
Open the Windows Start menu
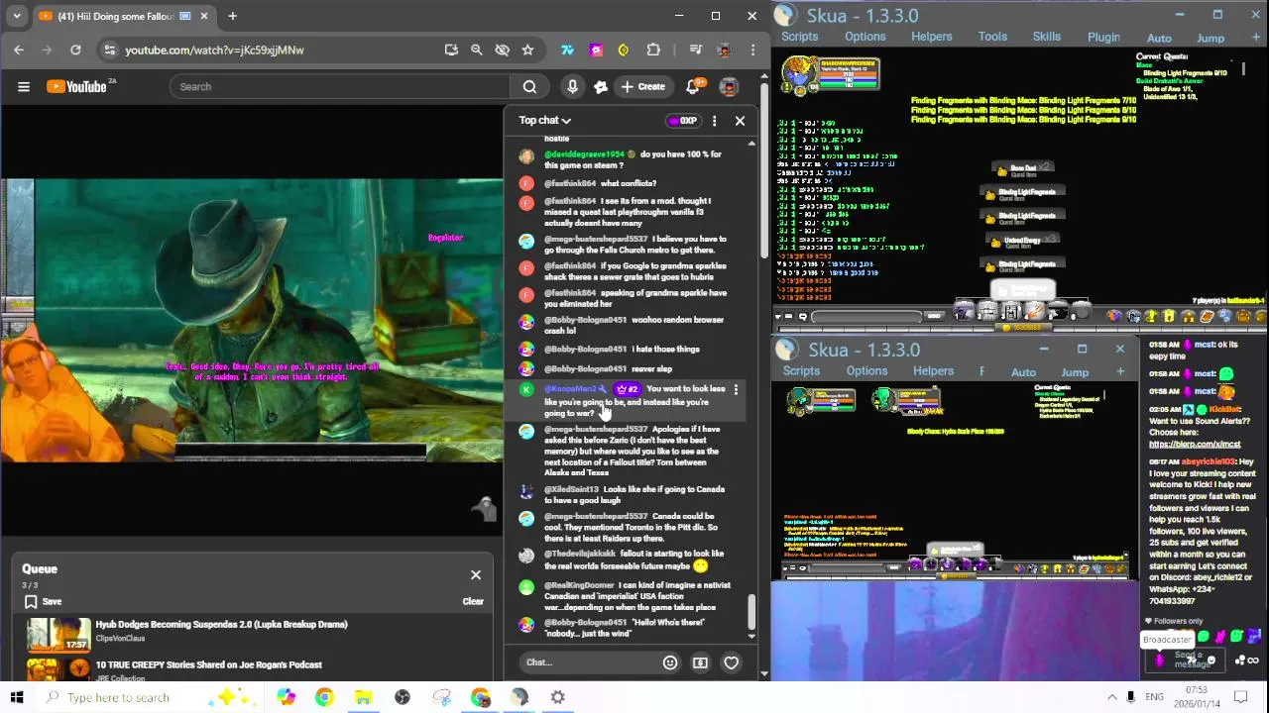(x=16, y=698)
